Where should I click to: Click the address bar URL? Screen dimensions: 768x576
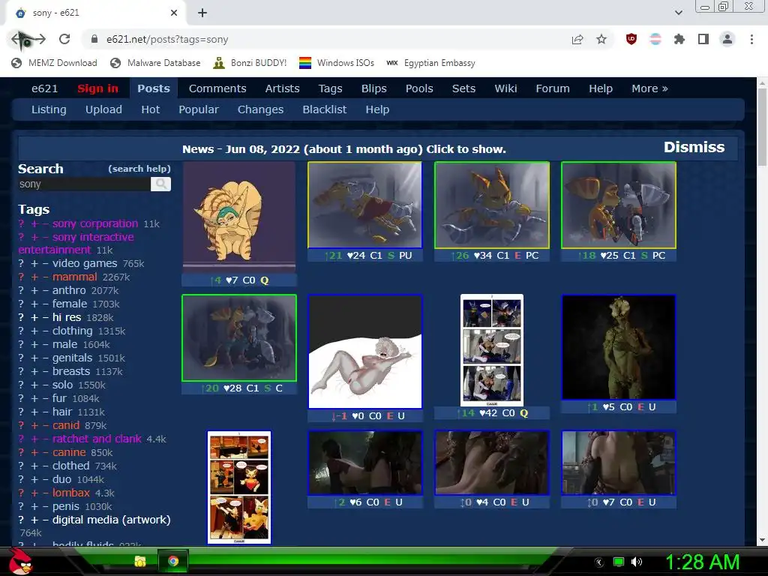[167, 40]
